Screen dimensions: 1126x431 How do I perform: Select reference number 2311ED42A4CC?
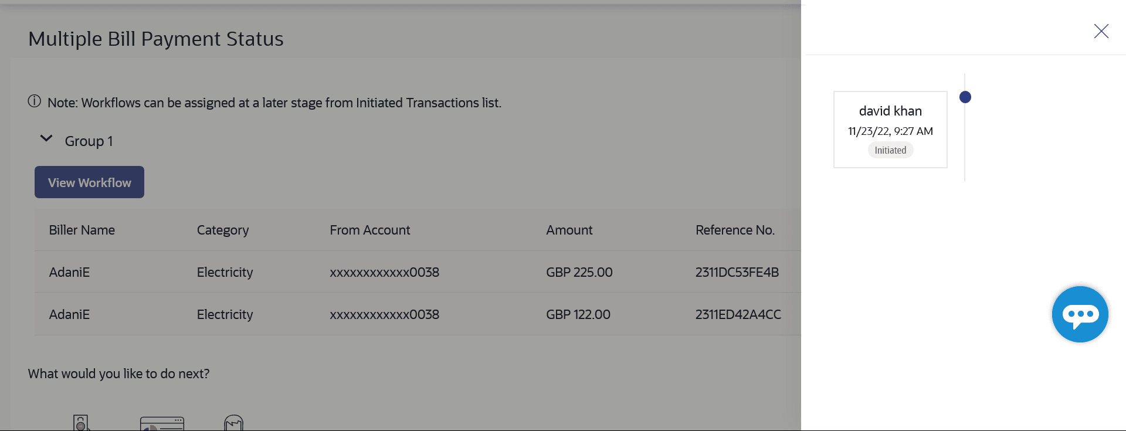(x=738, y=314)
